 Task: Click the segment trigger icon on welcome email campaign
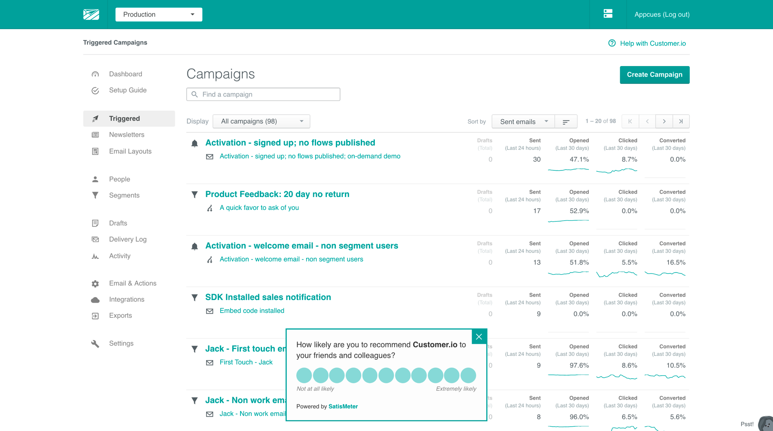click(x=210, y=259)
